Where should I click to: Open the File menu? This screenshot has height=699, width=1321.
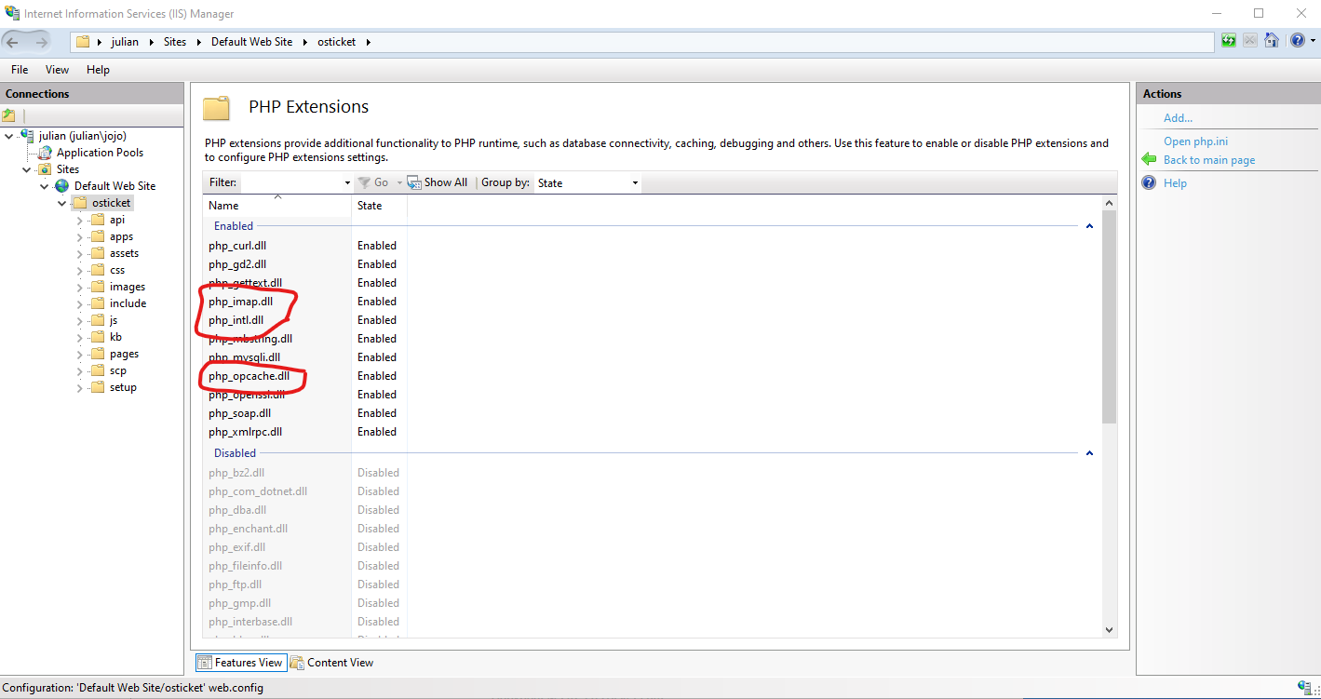[20, 70]
